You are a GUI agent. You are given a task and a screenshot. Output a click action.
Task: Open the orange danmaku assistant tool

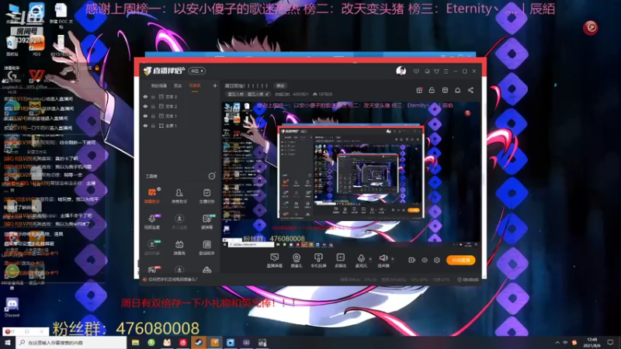point(152,195)
